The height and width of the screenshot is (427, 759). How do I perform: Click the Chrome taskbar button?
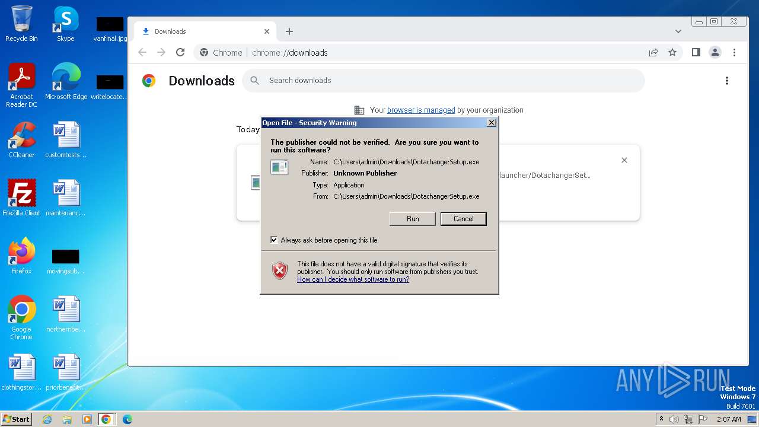point(106,419)
